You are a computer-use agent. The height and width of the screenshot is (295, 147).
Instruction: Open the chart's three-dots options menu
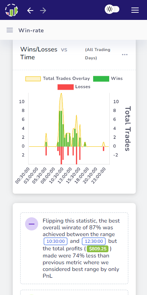pyautogui.click(x=125, y=54)
